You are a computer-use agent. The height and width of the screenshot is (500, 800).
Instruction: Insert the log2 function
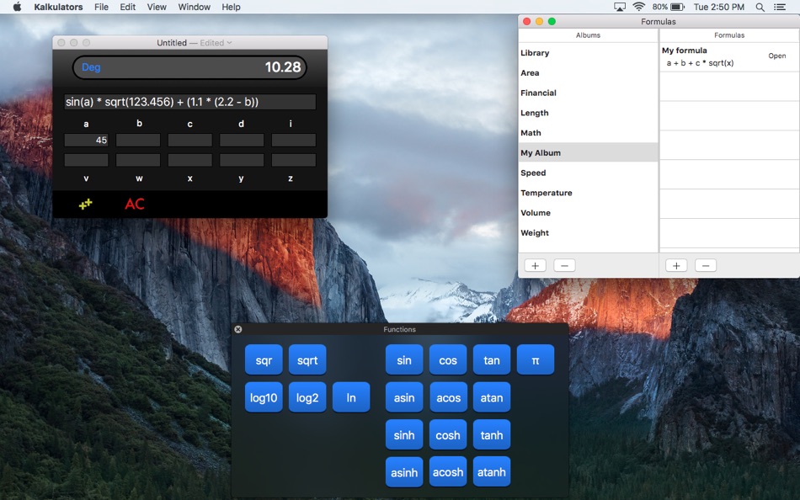pos(307,397)
